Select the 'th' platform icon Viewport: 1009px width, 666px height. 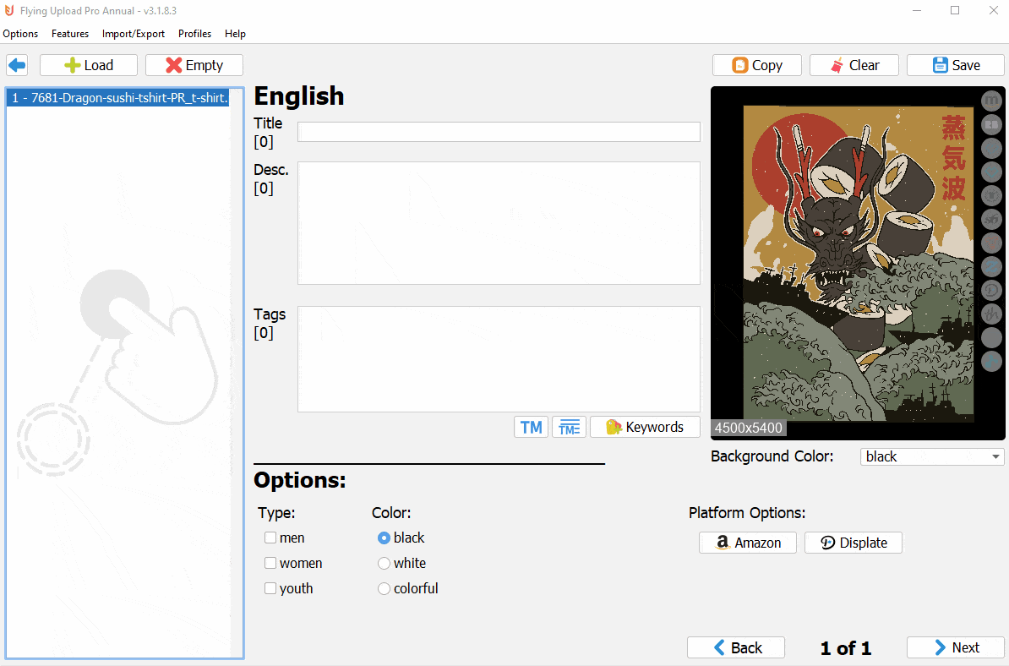point(991,314)
